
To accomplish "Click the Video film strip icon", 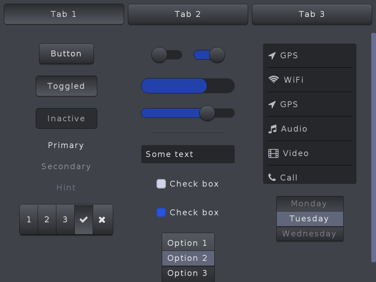I will [x=274, y=154].
